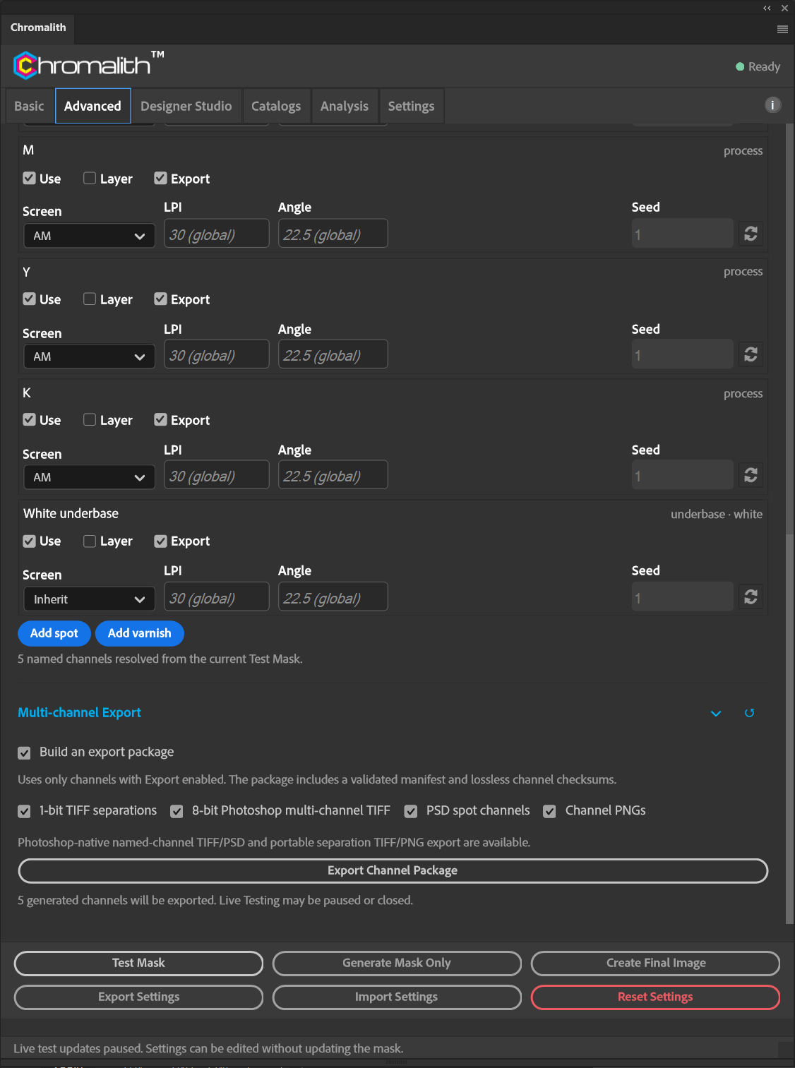Open White underbase Screen Inherit dropdown
Image resolution: width=795 pixels, height=1068 pixels.
coord(89,599)
